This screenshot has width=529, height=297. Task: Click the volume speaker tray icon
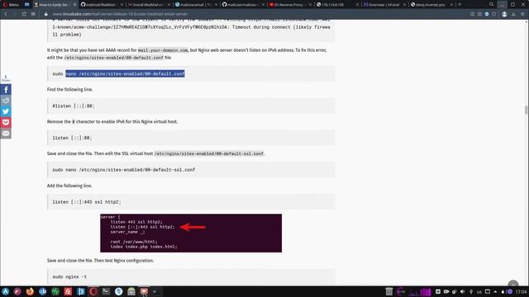[x=463, y=291]
